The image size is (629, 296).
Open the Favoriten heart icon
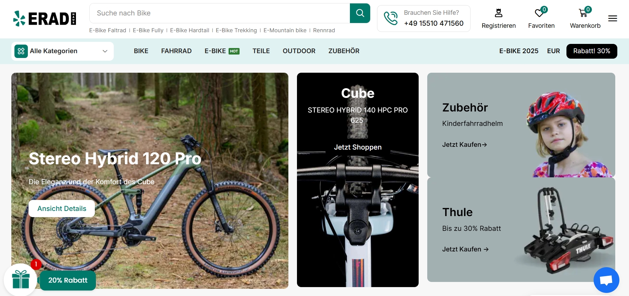click(x=540, y=13)
